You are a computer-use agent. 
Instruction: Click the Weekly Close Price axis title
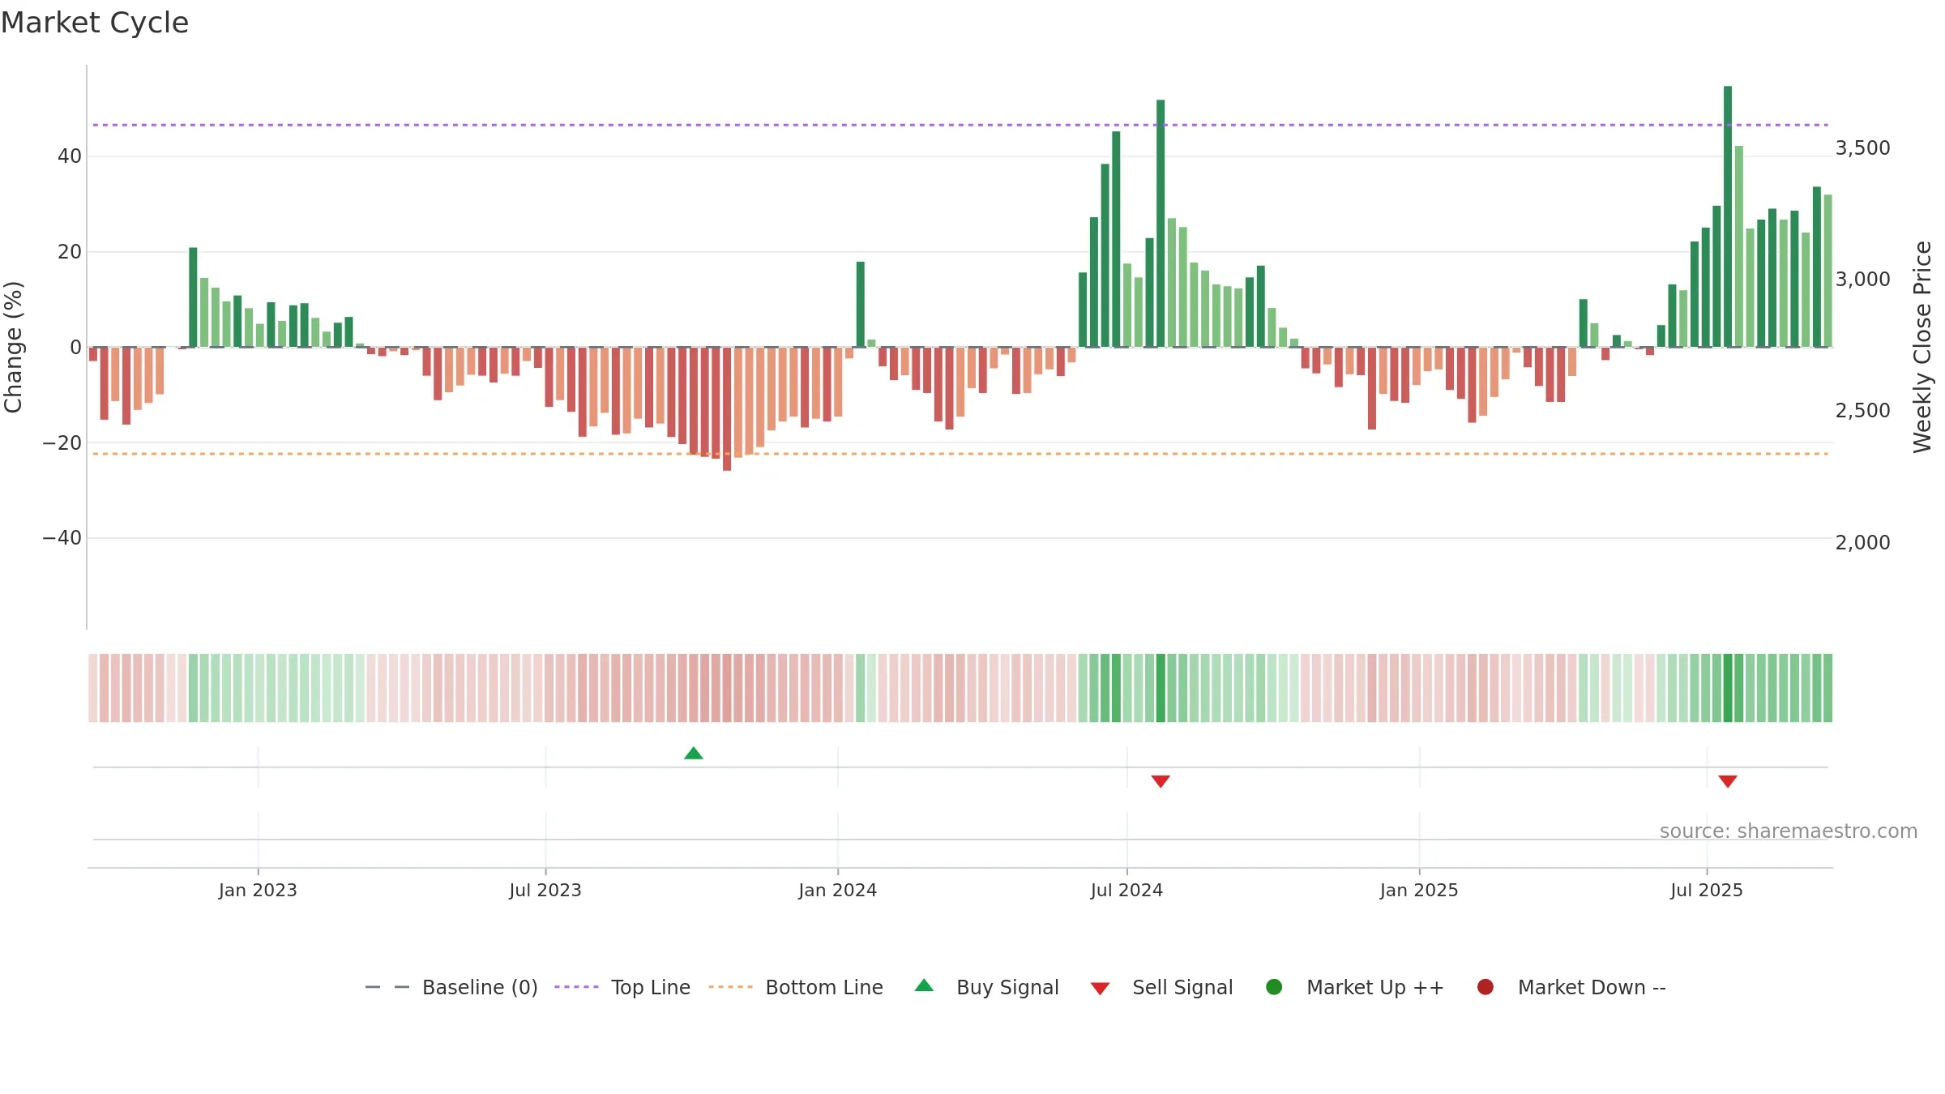pyautogui.click(x=1922, y=347)
